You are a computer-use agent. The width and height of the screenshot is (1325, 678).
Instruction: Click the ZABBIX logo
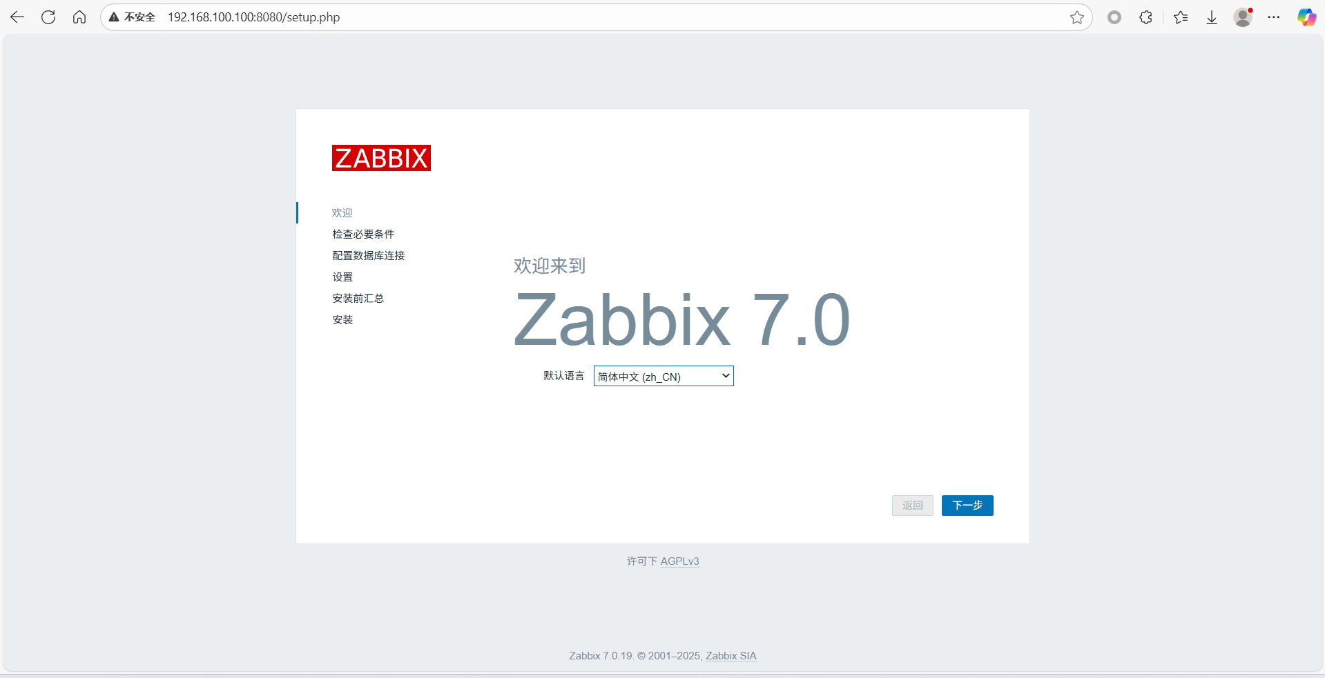pos(381,158)
